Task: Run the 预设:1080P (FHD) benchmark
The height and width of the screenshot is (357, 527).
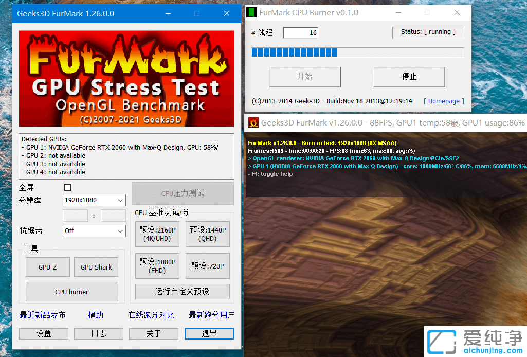Action: (x=157, y=266)
